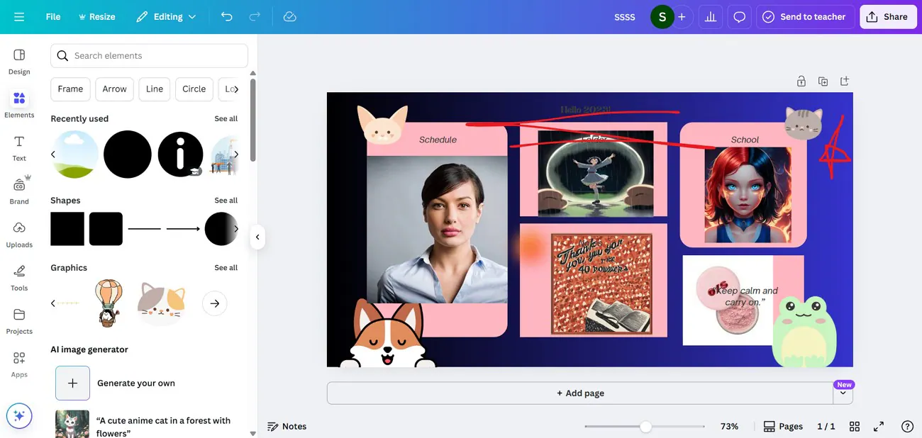Adjust the zoom slider handle
Viewport: 922px width, 438px height.
(645, 427)
